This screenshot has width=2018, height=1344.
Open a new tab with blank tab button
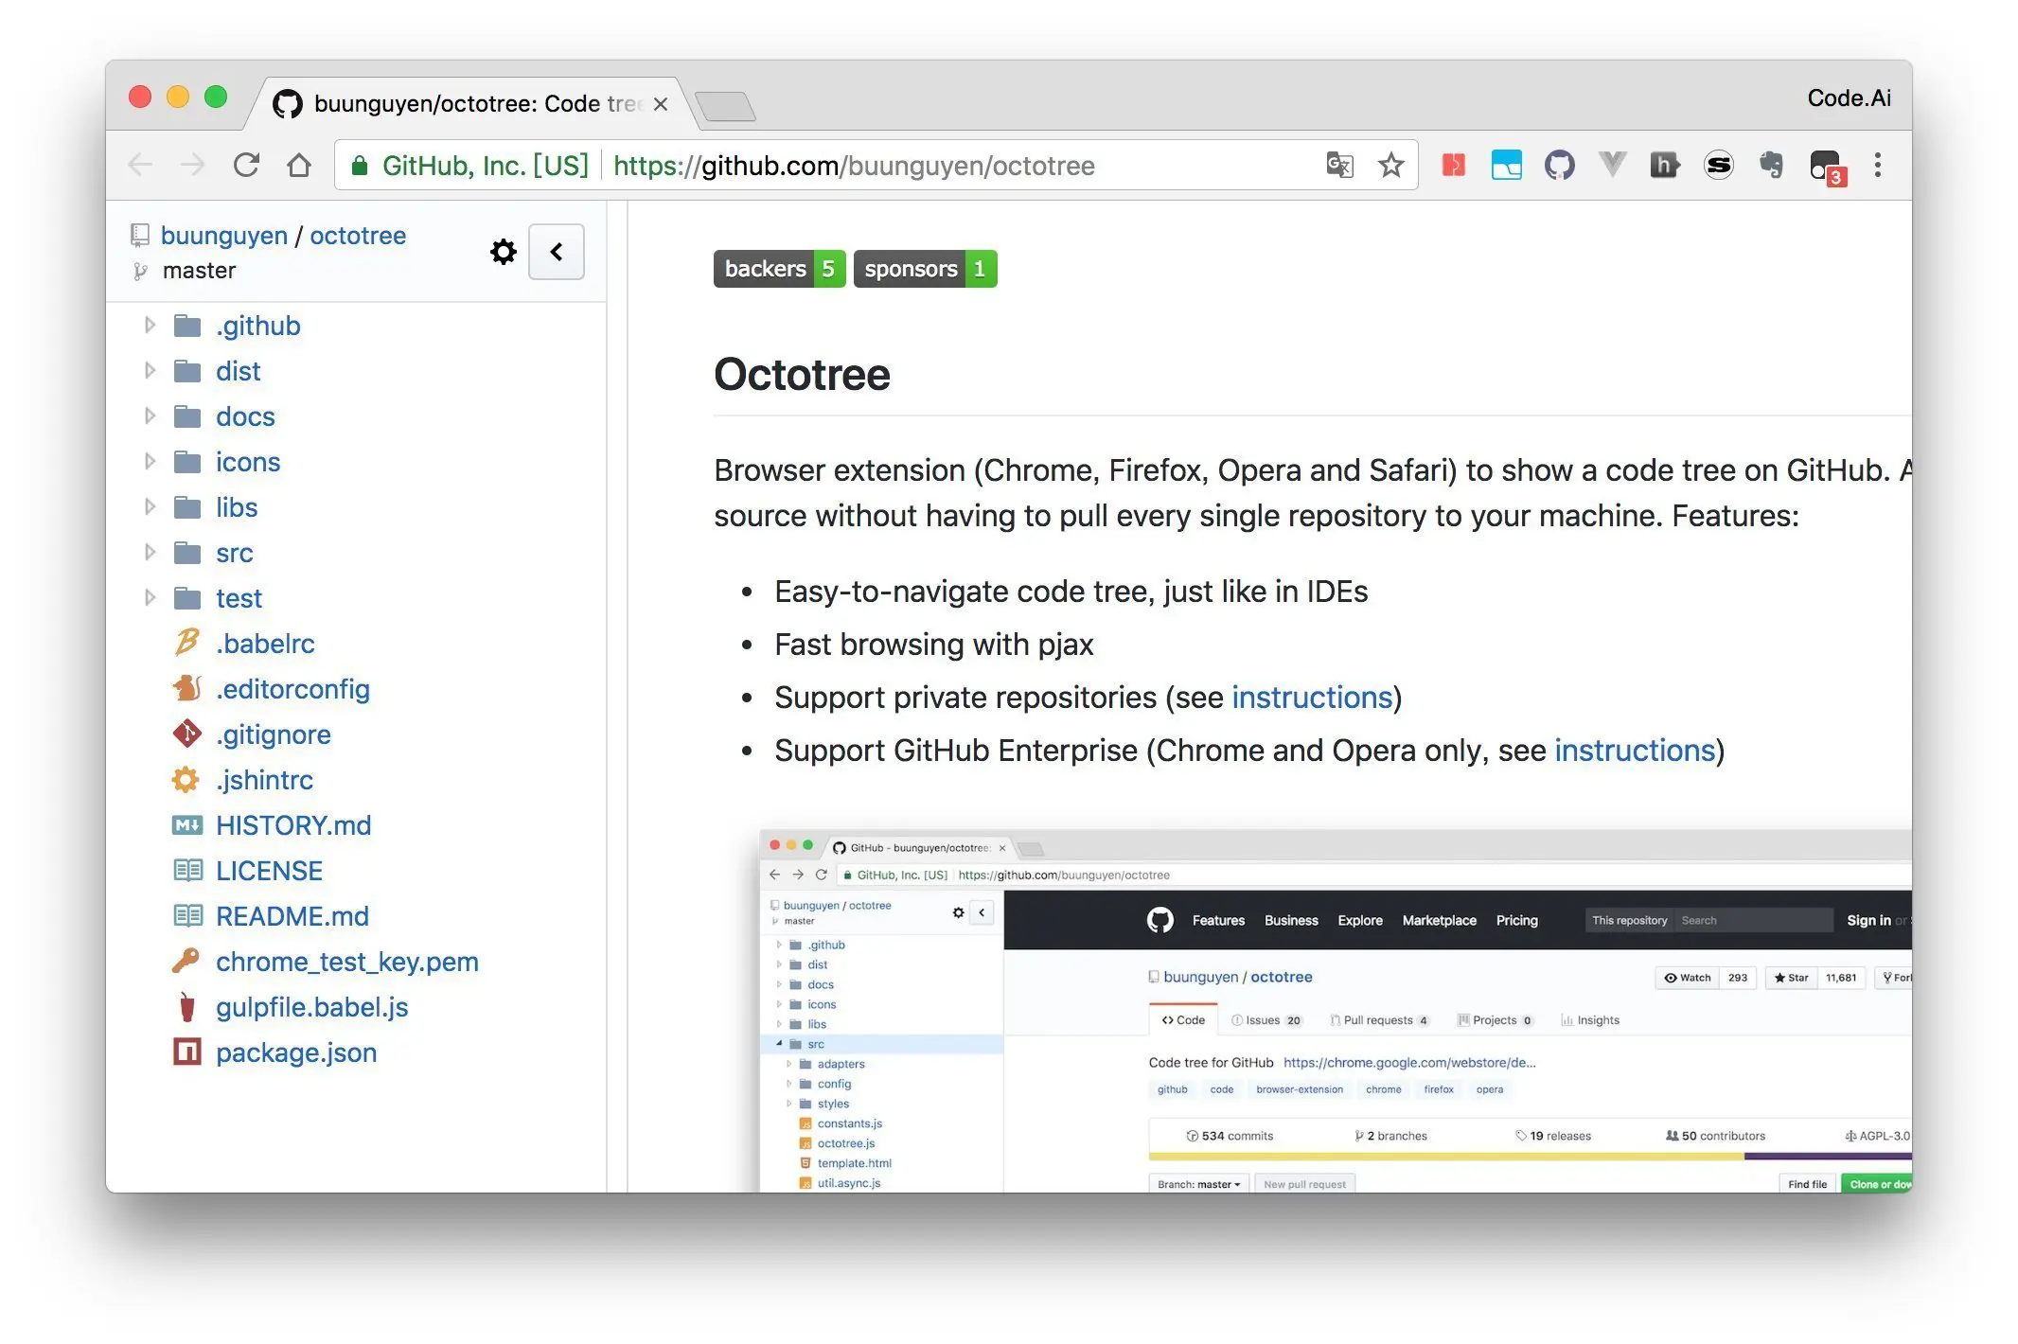[725, 106]
